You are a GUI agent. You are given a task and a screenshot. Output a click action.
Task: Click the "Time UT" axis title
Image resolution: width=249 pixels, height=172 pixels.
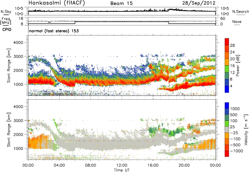122,170
